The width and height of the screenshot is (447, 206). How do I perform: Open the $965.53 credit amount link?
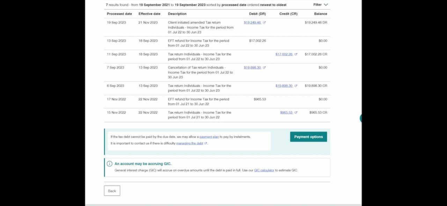(x=286, y=113)
